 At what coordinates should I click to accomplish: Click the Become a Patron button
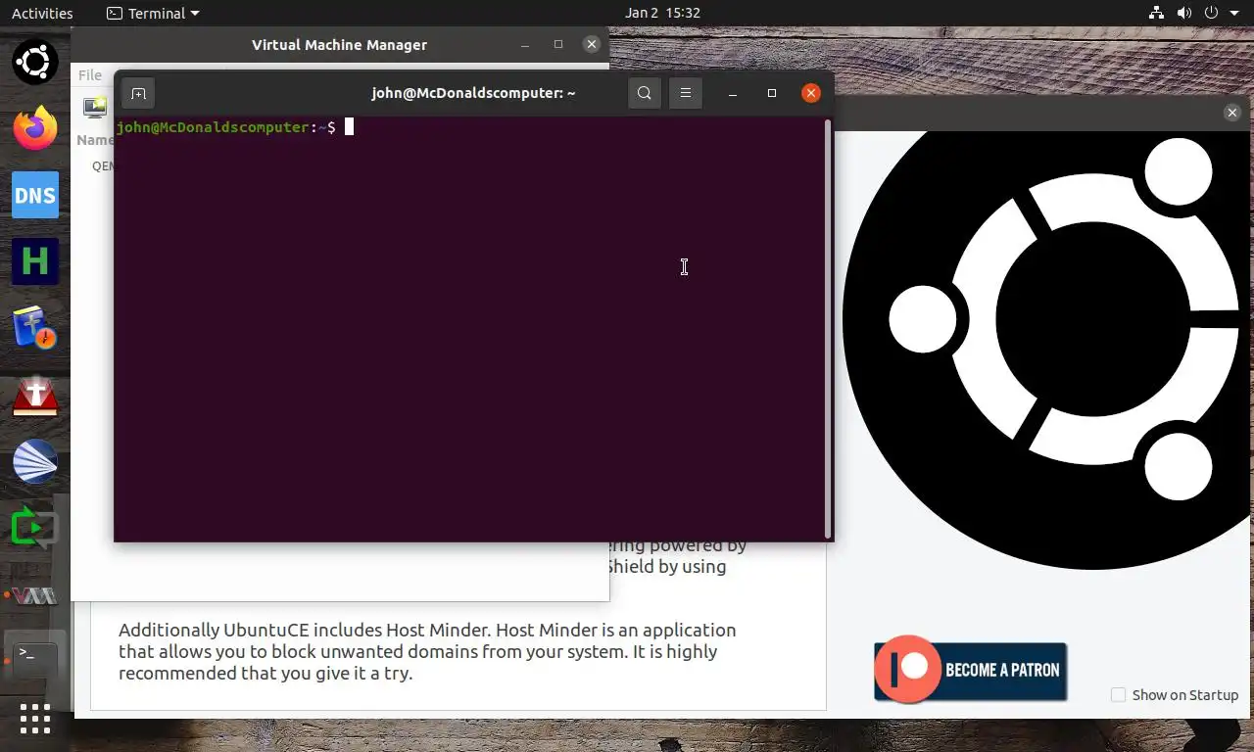(970, 671)
